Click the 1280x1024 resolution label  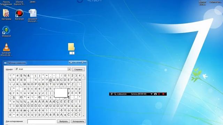point(122,94)
